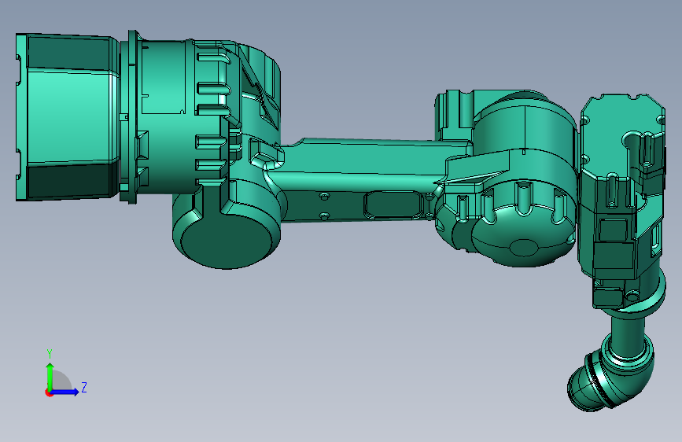Select the round joint cap below the shoulder
Image resolution: width=682 pixels, height=442 pixels.
(x=225, y=240)
